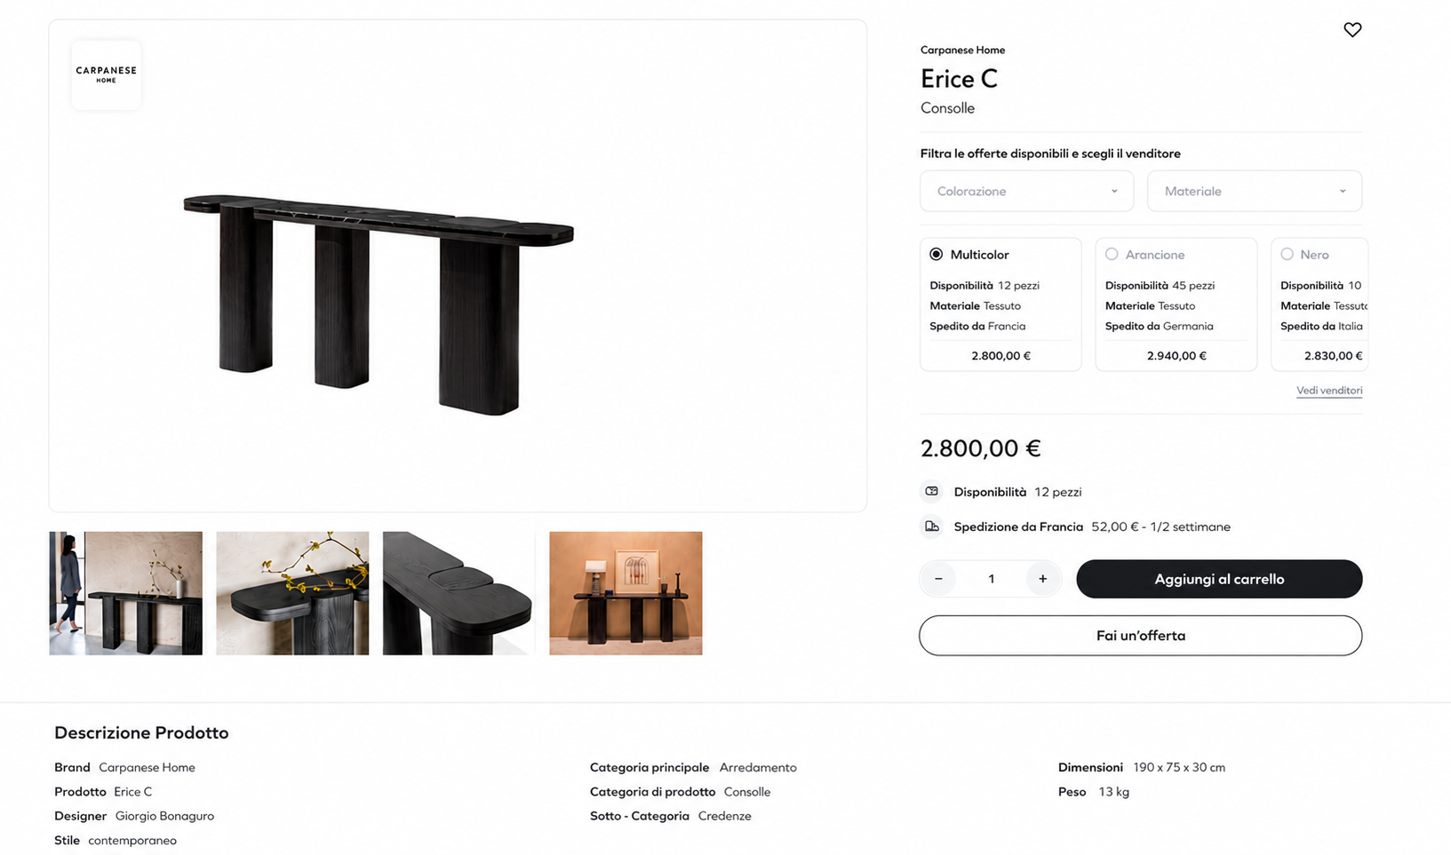Viewport: 1451px width, 855px height.
Task: View close-up tabletop detail thumbnail
Action: [459, 593]
